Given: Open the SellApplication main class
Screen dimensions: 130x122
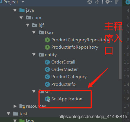Looking at the screenshot, I should pyautogui.click(x=67, y=99).
